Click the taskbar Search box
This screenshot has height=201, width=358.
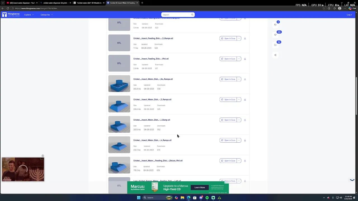tap(157, 198)
